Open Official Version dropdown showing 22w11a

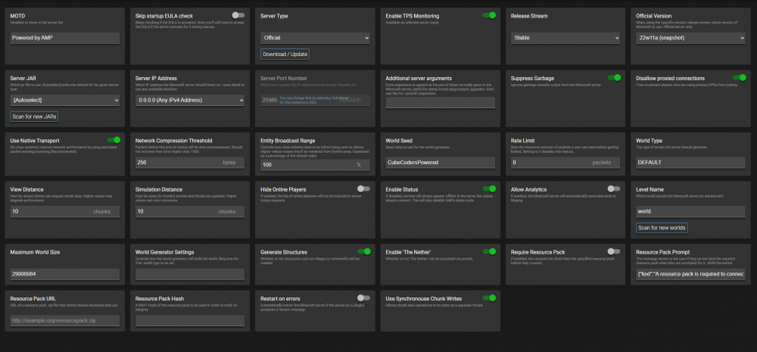click(x=690, y=38)
